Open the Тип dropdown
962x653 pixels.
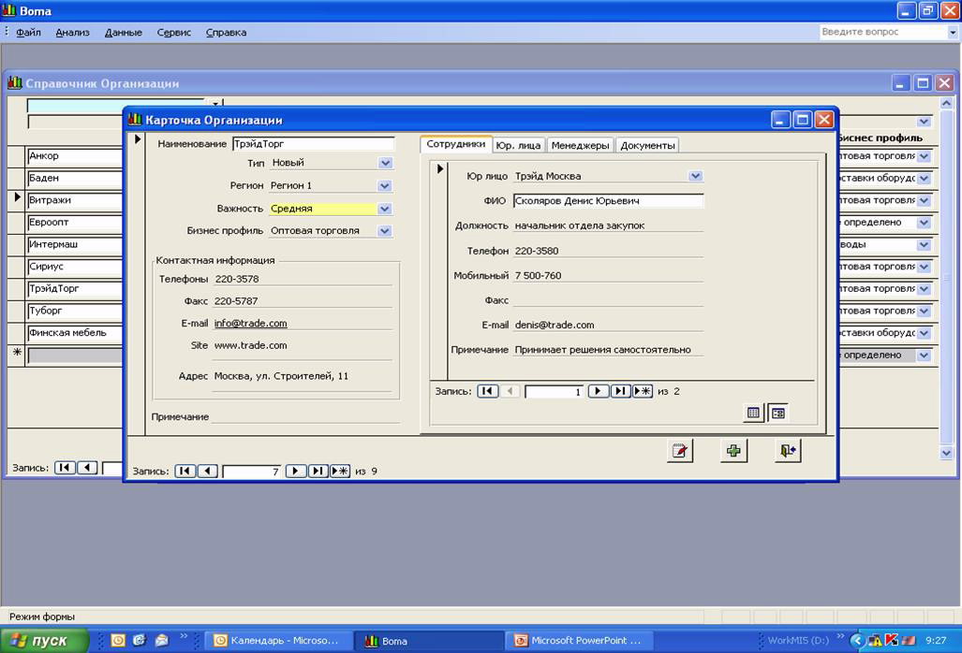pos(385,163)
